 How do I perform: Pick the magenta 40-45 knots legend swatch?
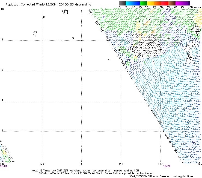(x=179, y=3)
